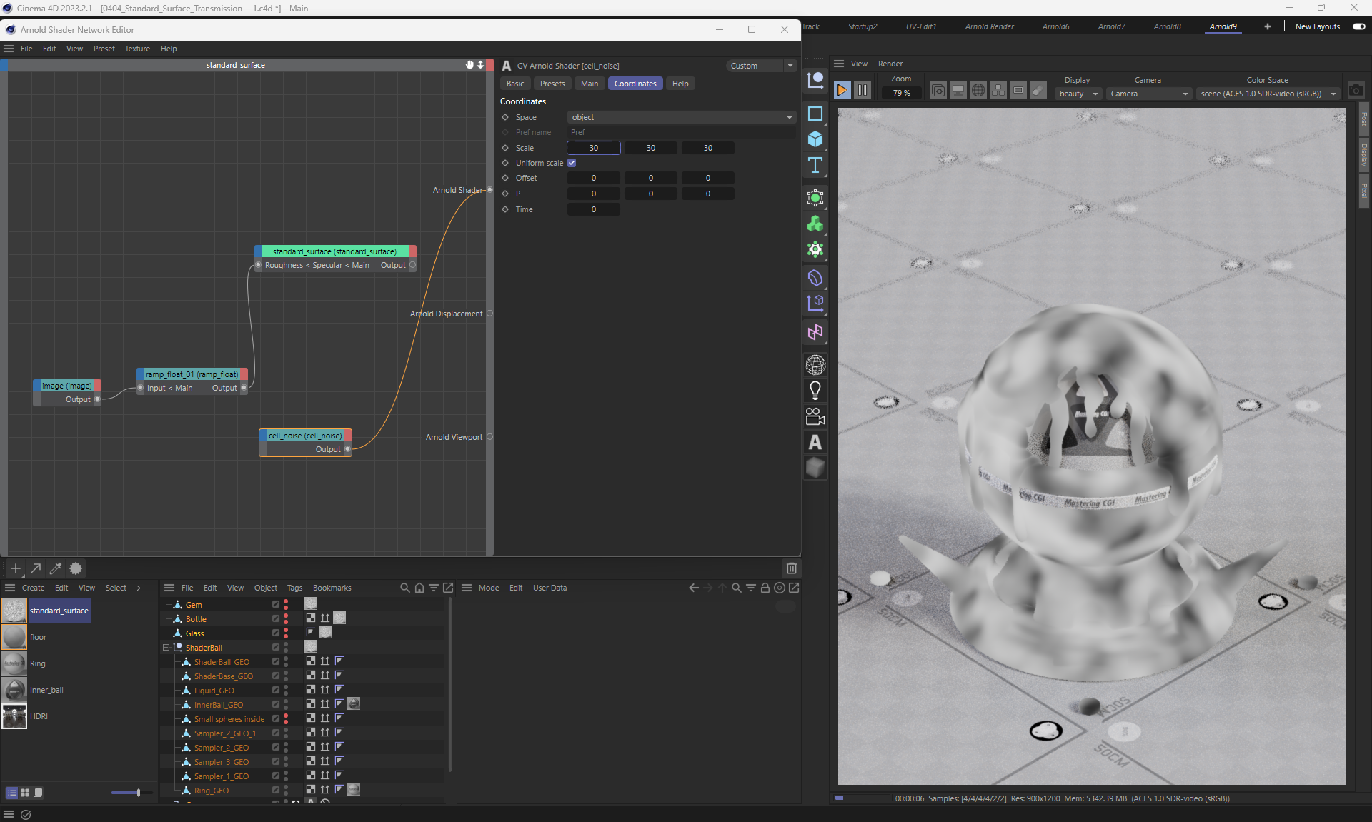The image size is (1372, 822).
Task: Uncheck the Uniform scale checkbox
Action: (x=572, y=163)
